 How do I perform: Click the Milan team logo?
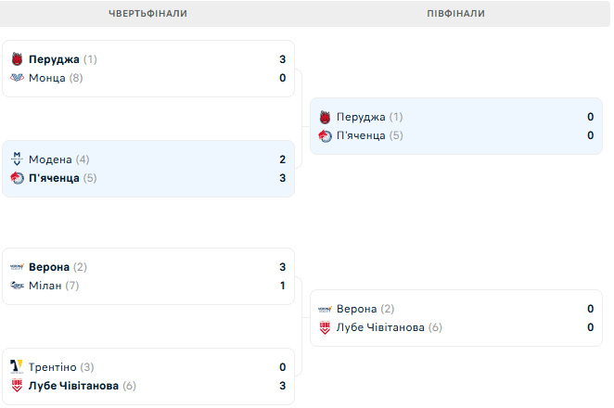[17, 286]
